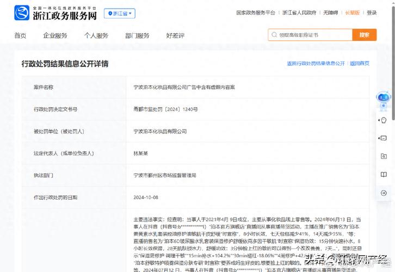Visit the 浙江省人民政府 link
The height and width of the screenshot is (272, 395).
pos(299,13)
